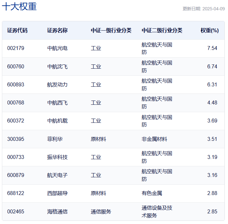Screen dimensions: 228x224
Task: Click the 振华科技 stock name
Action: (x=57, y=157)
